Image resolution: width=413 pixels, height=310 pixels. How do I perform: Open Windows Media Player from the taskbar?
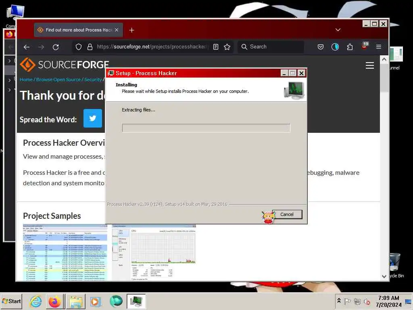pos(95,301)
